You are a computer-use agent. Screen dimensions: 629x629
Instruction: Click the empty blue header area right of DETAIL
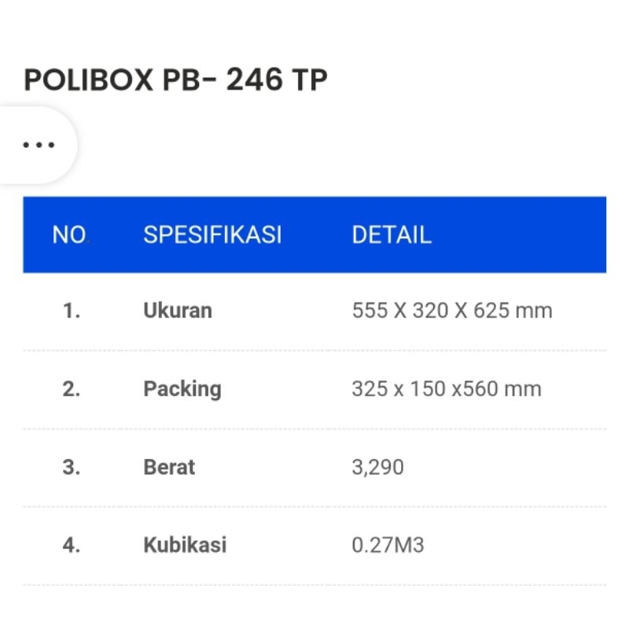click(527, 234)
